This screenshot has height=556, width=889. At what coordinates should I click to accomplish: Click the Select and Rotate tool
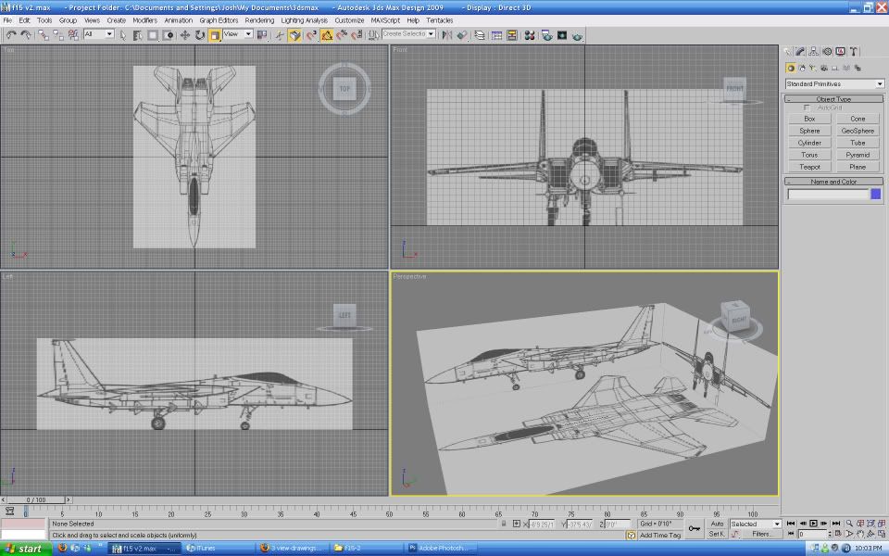pos(200,35)
